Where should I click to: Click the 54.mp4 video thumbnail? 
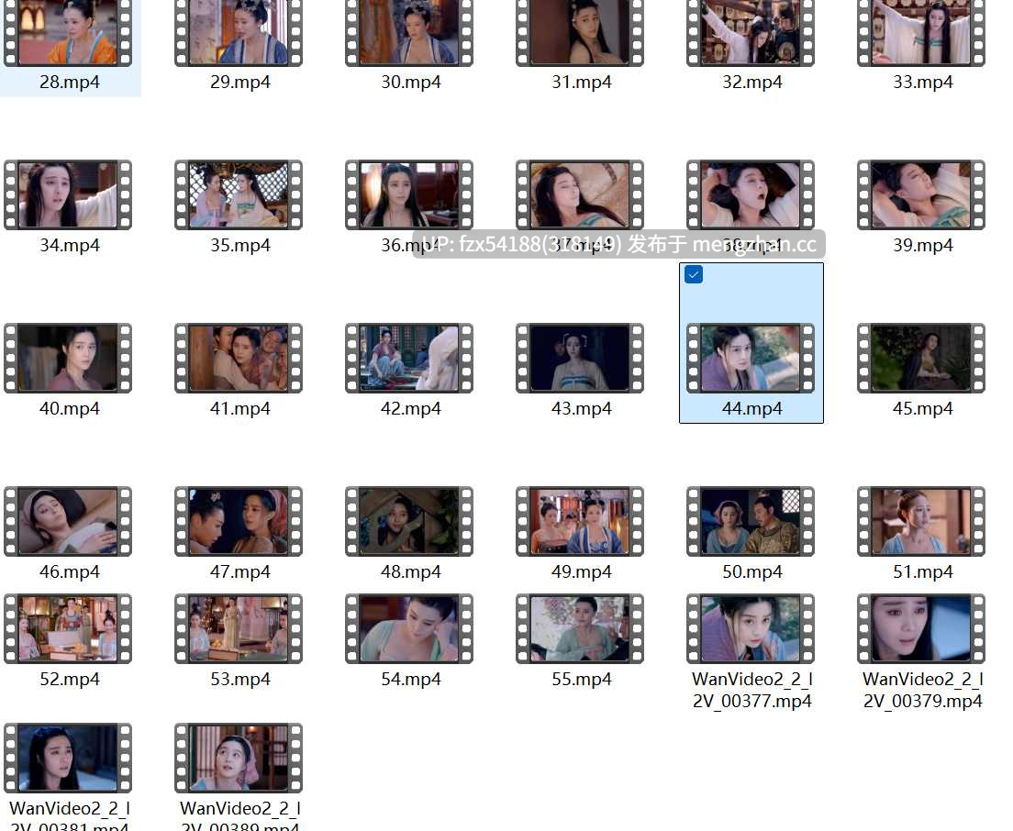(409, 629)
